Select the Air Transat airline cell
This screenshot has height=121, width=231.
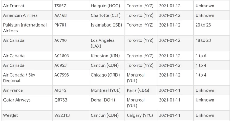click(x=27, y=6)
